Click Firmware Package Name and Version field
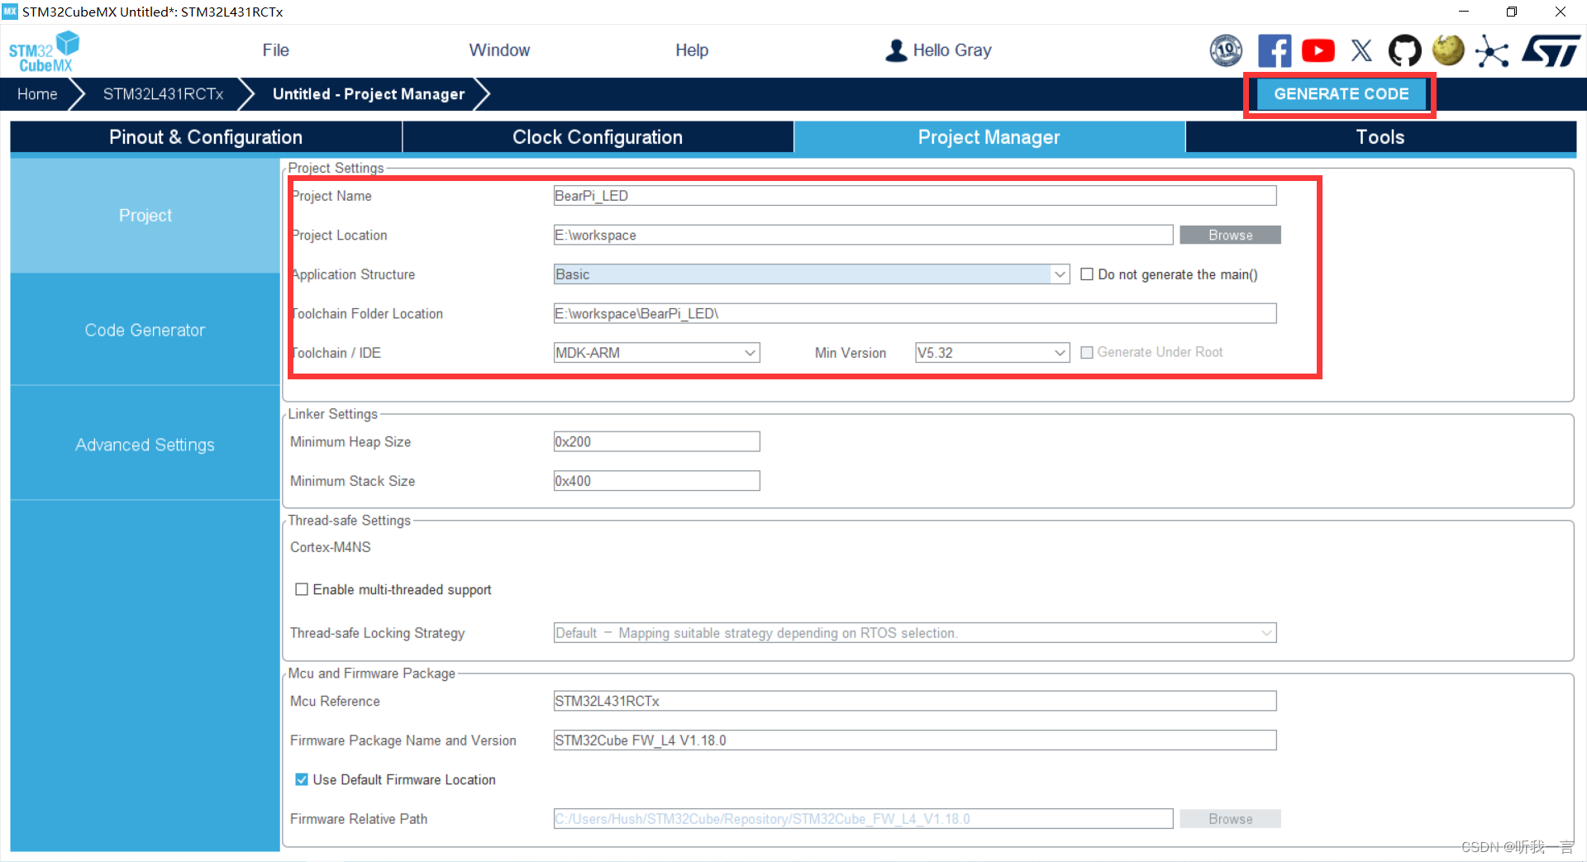The width and height of the screenshot is (1587, 862). (x=915, y=741)
